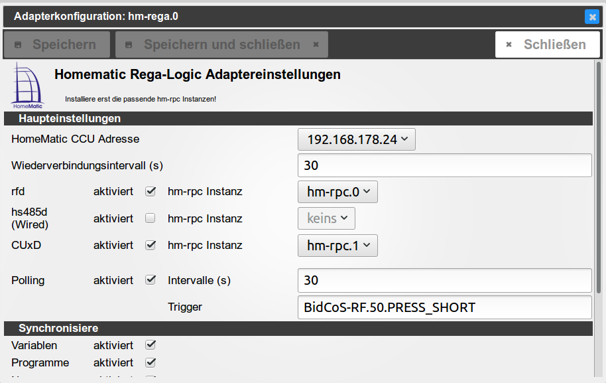Click the Speichern save button
Screen dimensions: 606x383
pos(57,44)
